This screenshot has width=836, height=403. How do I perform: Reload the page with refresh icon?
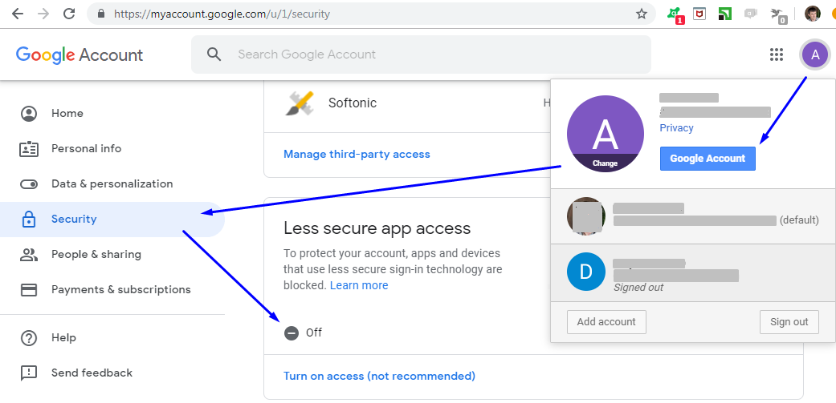[x=69, y=14]
